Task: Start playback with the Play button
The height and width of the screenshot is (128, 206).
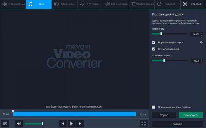Action: click(x=71, y=124)
